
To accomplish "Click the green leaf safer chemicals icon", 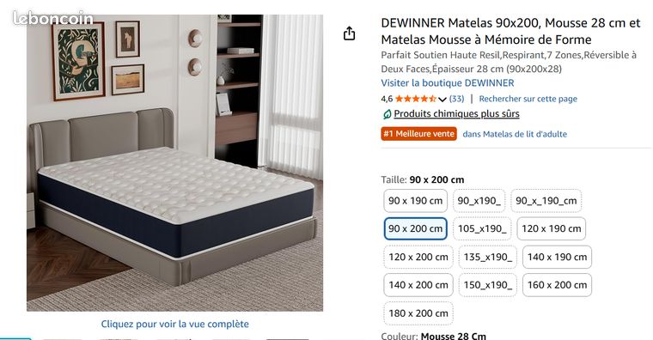I will click(x=387, y=114).
